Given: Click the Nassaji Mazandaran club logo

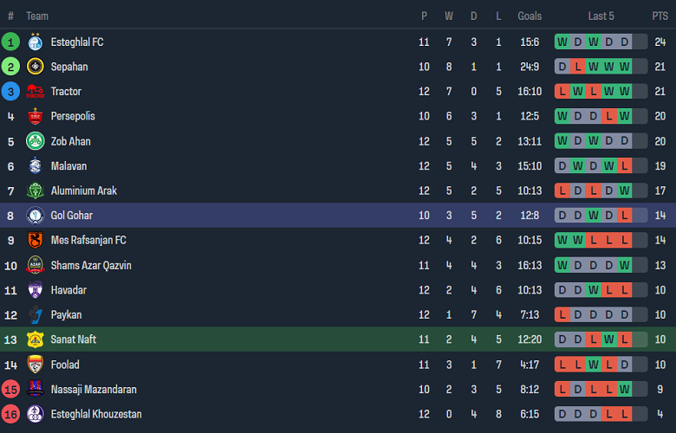Looking at the screenshot, I should click(x=36, y=389).
